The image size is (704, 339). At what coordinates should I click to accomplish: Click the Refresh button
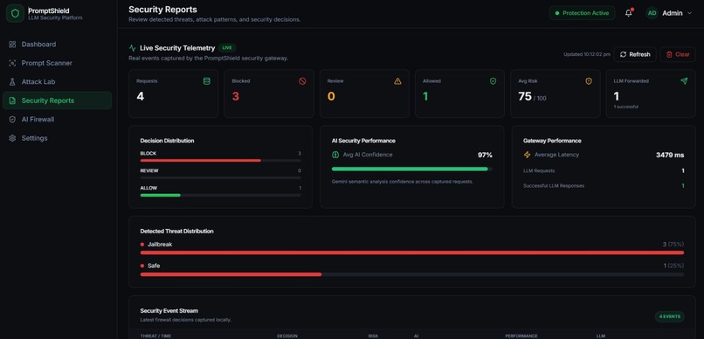(635, 54)
